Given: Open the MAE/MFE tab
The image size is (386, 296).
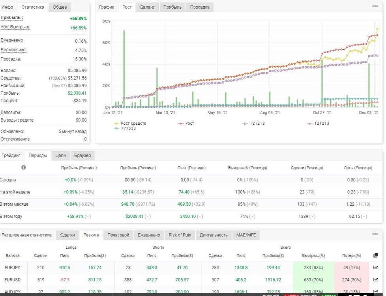Looking at the screenshot, I should pyautogui.click(x=246, y=235).
